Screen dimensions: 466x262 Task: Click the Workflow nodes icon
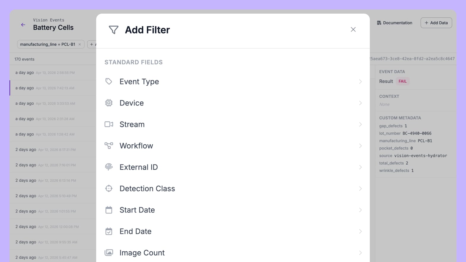pos(109,146)
